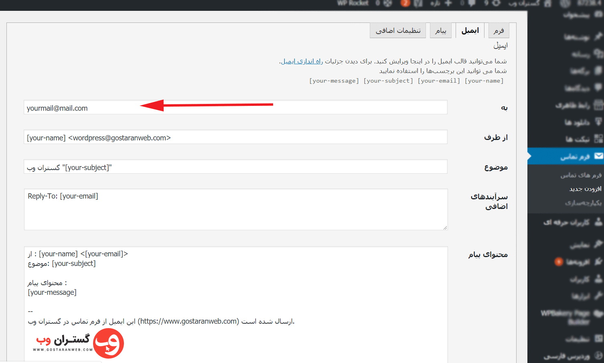Click the Users Pro (کاربران حرفه ای) icon

point(598,221)
